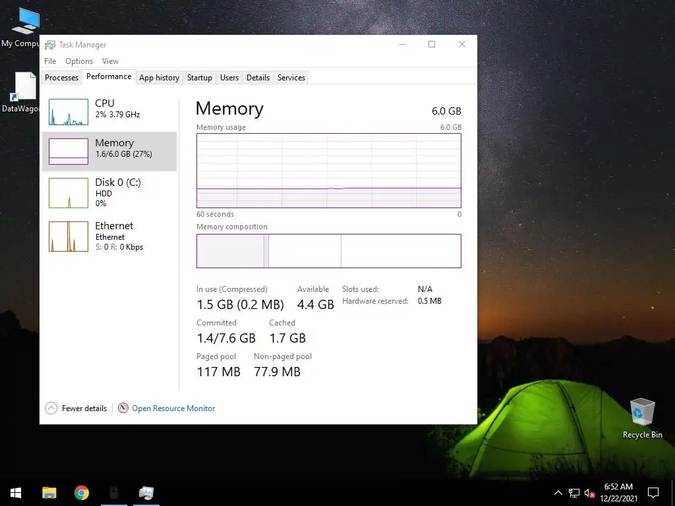675x506 pixels.
Task: Switch to the App history tab
Action: [159, 78]
